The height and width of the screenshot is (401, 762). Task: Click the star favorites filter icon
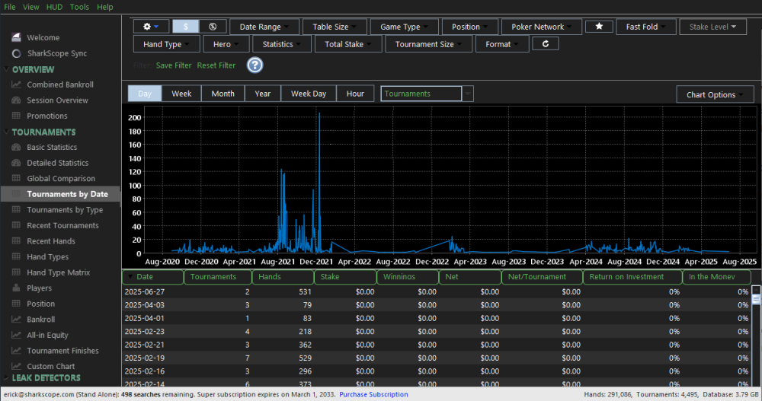599,27
